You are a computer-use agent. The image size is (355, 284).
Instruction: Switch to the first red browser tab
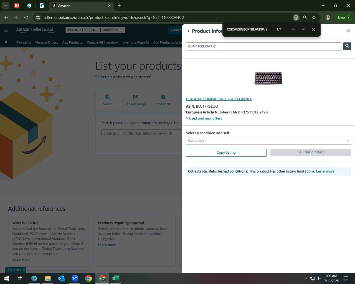click(17, 6)
